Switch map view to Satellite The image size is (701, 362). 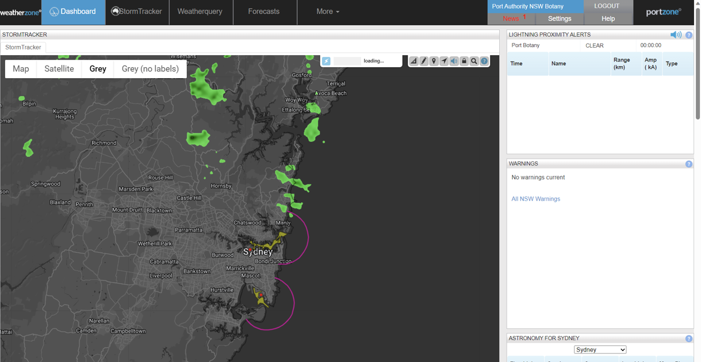tap(59, 69)
